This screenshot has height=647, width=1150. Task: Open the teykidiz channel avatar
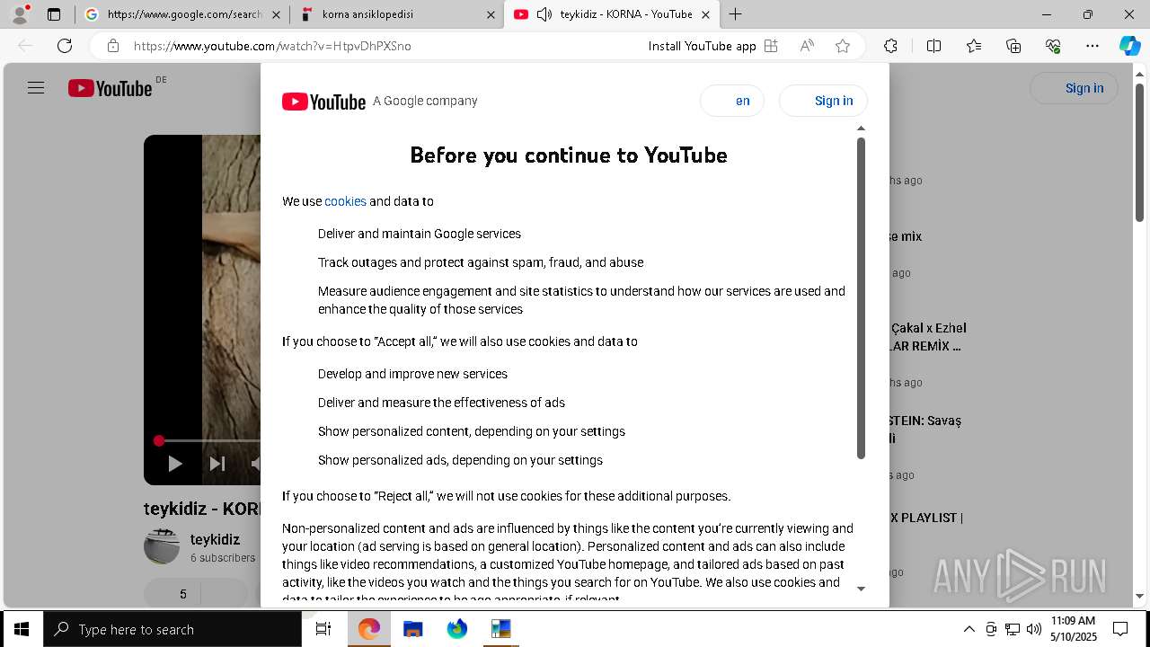162,547
